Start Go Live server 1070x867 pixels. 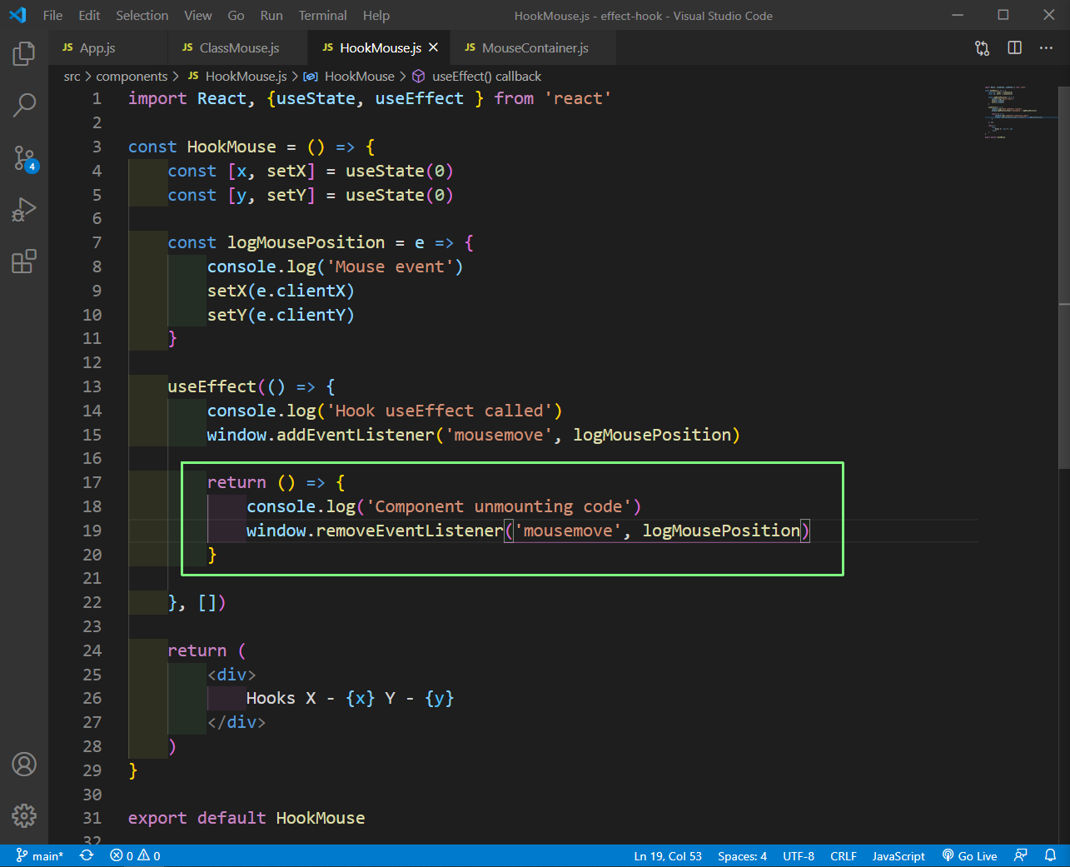969,855
